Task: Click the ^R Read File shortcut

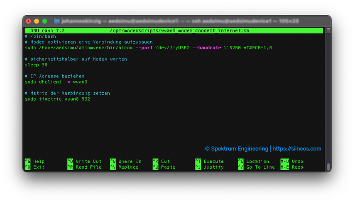Action: pos(84,167)
